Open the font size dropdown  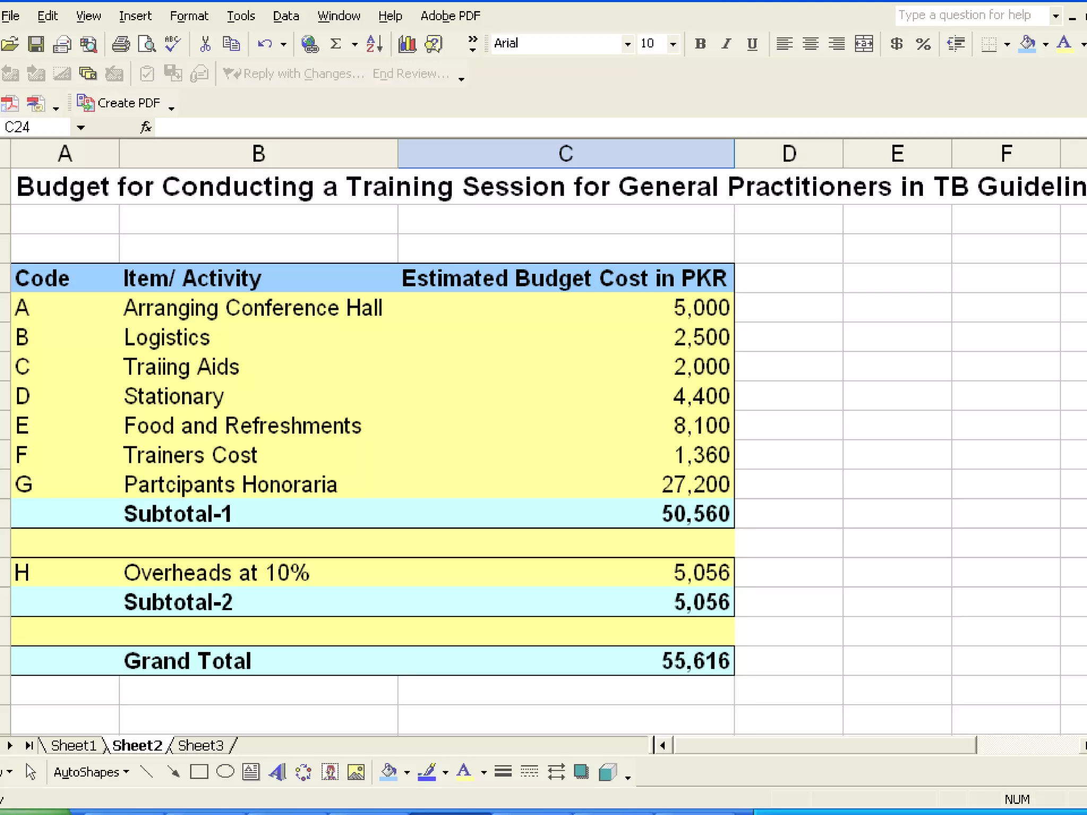coord(672,44)
